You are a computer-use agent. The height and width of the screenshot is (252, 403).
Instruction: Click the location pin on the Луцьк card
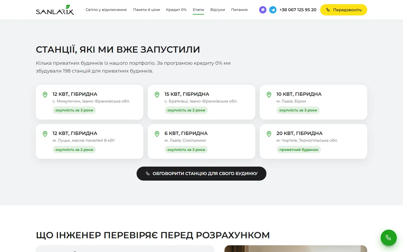pyautogui.click(x=45, y=134)
